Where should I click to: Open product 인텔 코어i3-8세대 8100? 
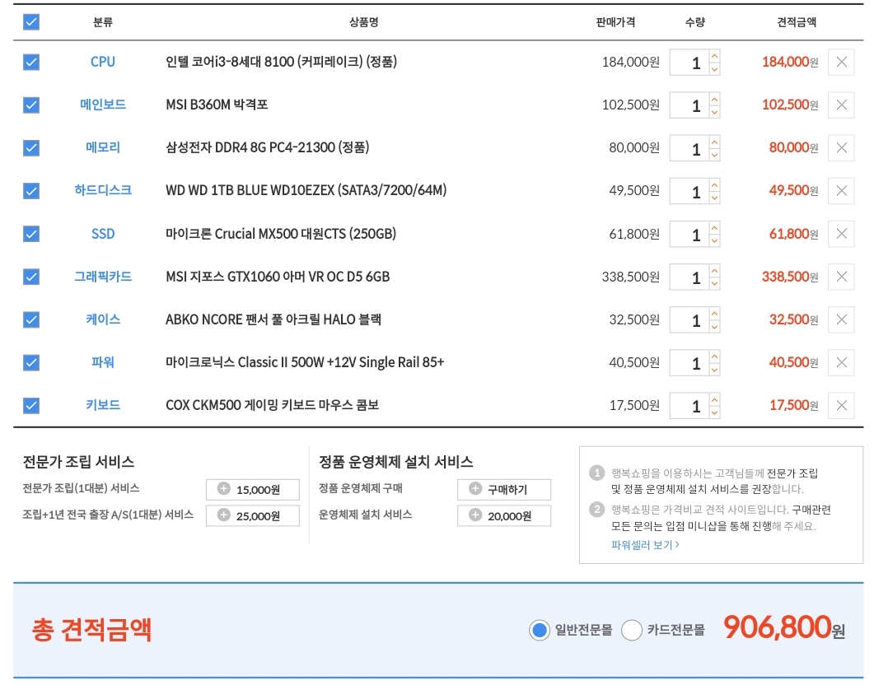click(282, 62)
